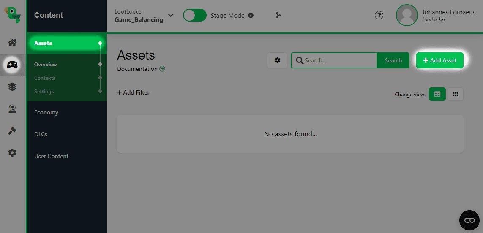This screenshot has width=483, height=233.
Task: Open settings gear in left sidebar
Action: (12, 152)
